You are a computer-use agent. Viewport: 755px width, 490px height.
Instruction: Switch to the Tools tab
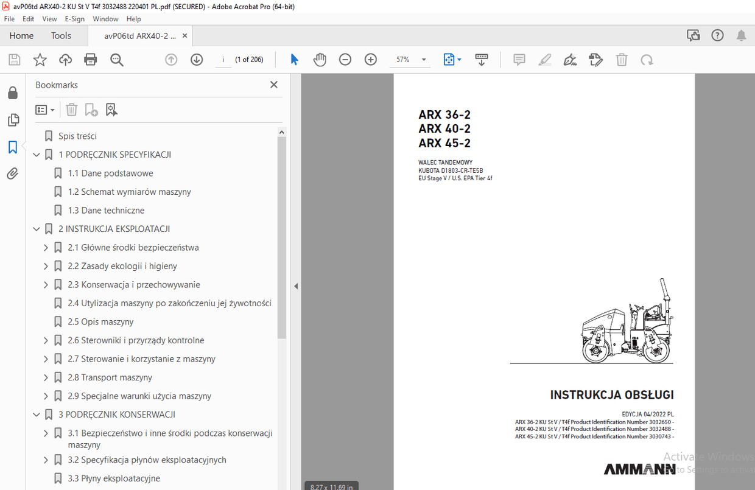61,35
